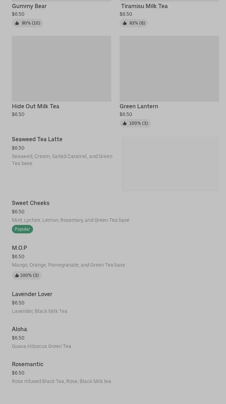Choose the Green Lantern drink title
The image size is (226, 404).
(x=139, y=106)
